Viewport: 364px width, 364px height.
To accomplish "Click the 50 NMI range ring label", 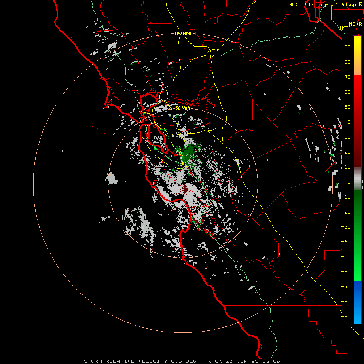I will coord(183,108).
